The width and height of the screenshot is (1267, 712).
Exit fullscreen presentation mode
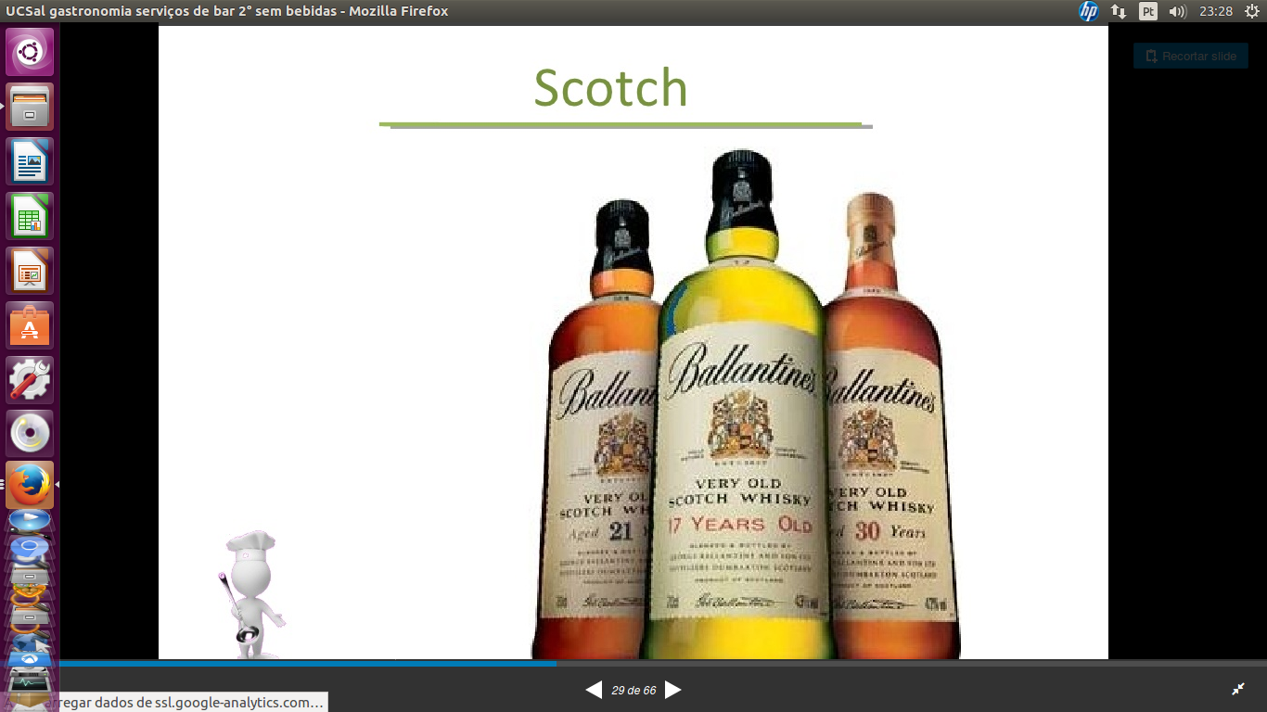(1238, 689)
